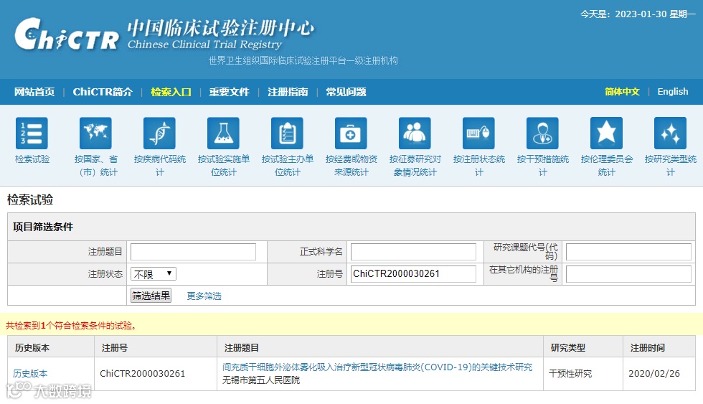
Task: Click the 检索试验 label under list icon
Action: 32,159
